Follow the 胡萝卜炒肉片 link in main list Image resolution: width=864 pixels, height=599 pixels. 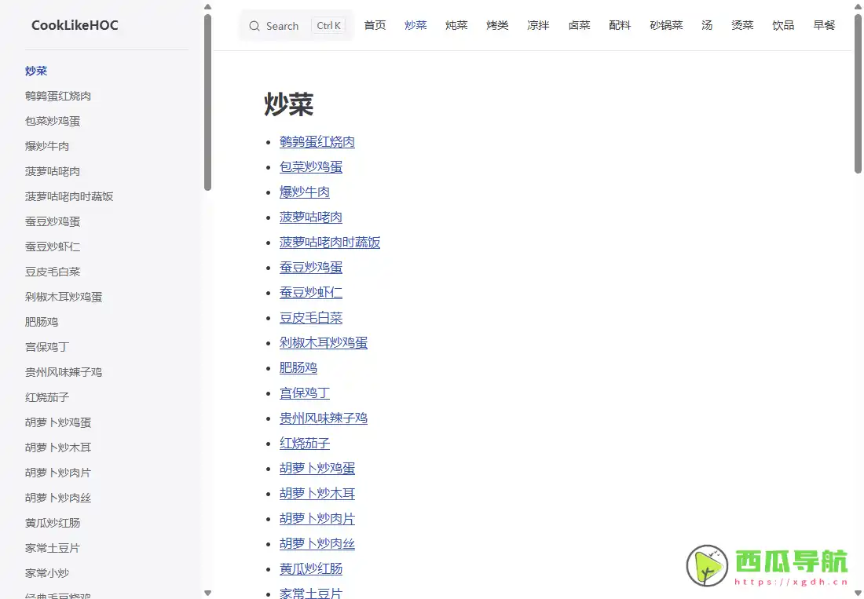(x=317, y=519)
